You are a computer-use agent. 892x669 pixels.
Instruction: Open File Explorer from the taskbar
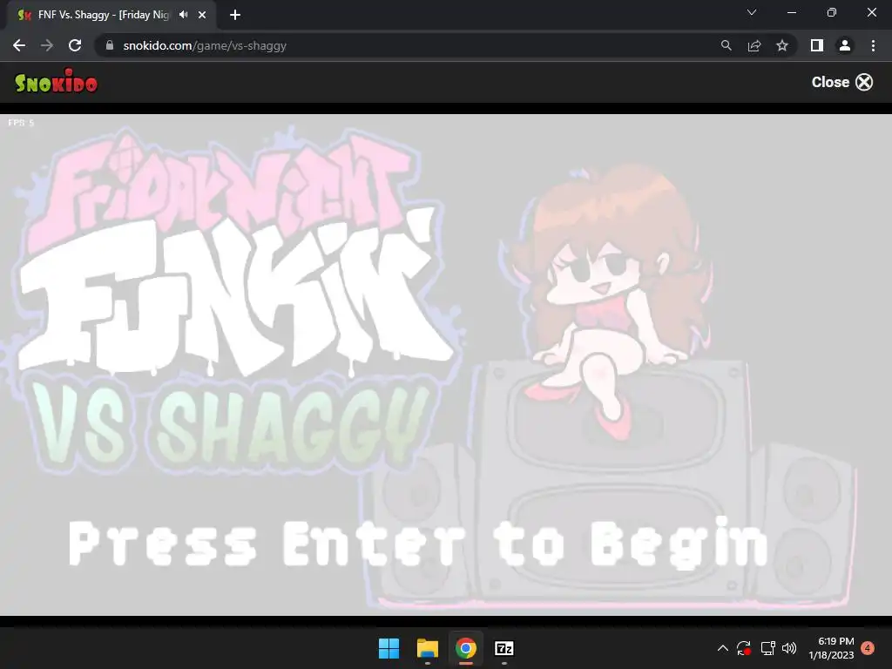click(x=427, y=648)
